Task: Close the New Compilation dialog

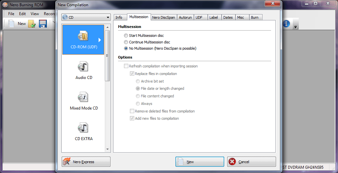Action: pyautogui.click(x=273, y=3)
